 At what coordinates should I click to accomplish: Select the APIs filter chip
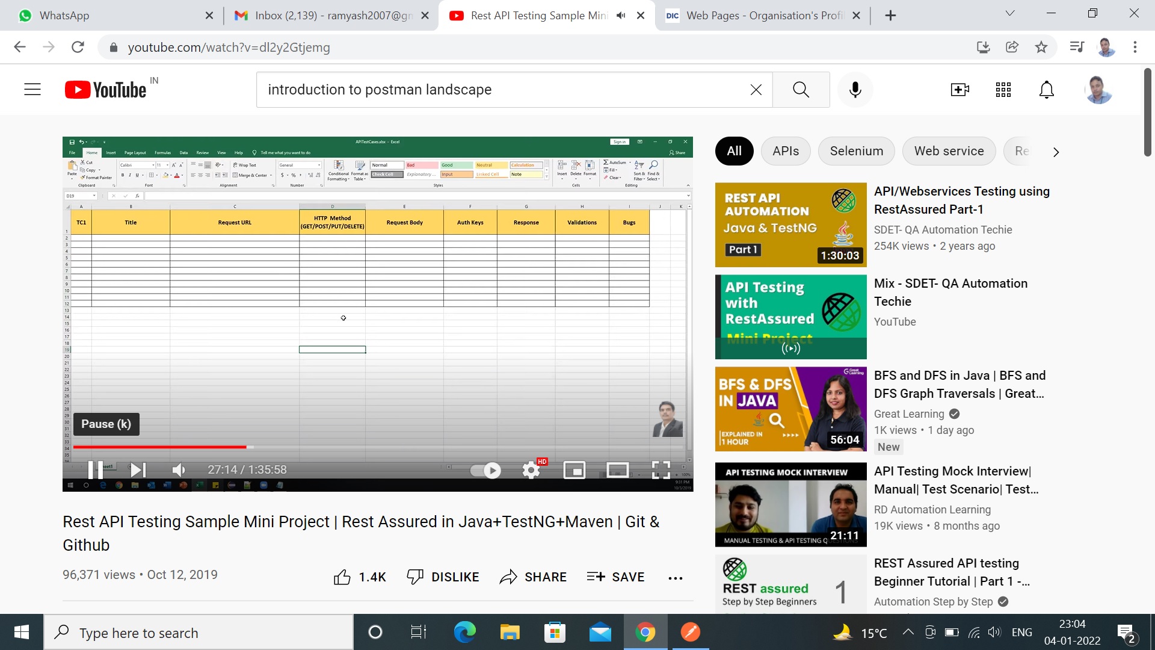[786, 151]
